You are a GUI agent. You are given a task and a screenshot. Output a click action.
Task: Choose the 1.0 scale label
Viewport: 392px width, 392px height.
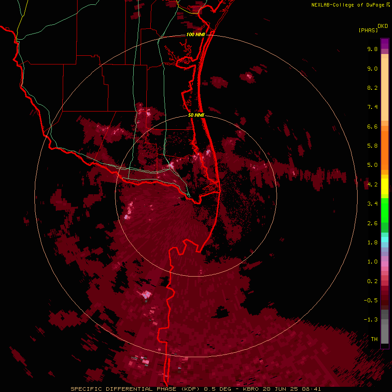372,262
